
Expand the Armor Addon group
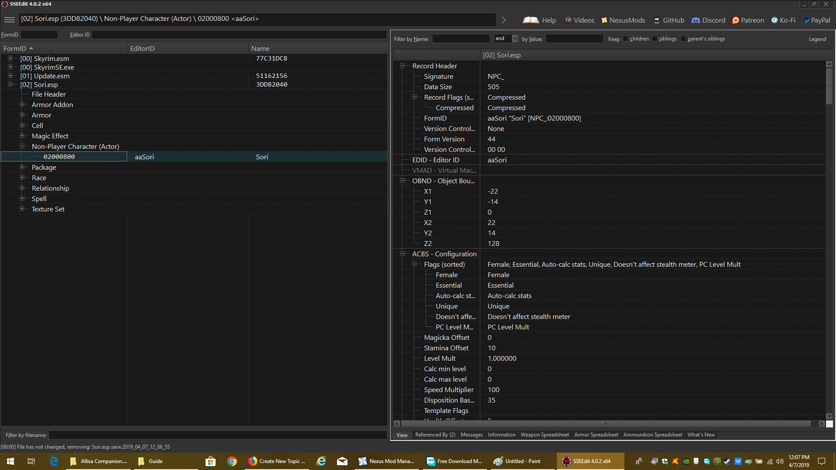[22, 104]
